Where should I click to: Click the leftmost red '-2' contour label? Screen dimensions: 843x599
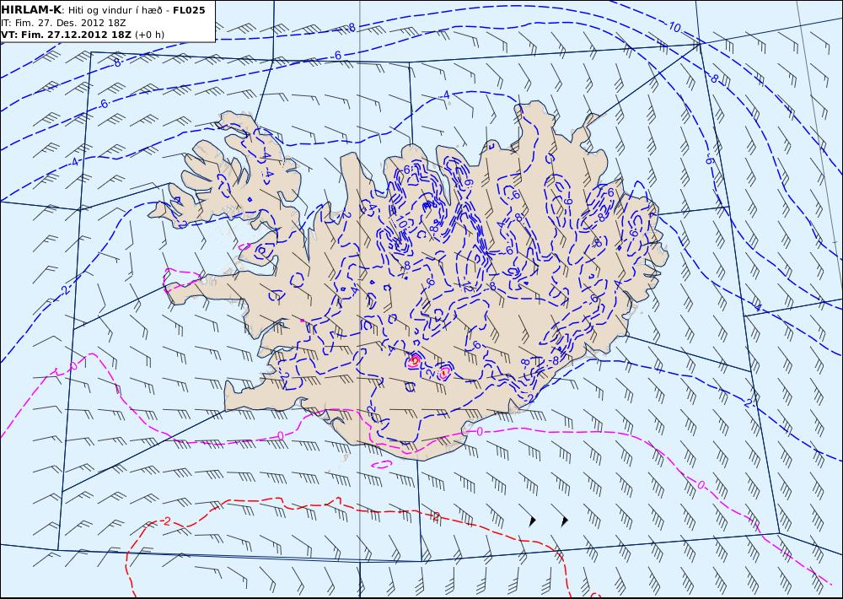pyautogui.click(x=166, y=521)
